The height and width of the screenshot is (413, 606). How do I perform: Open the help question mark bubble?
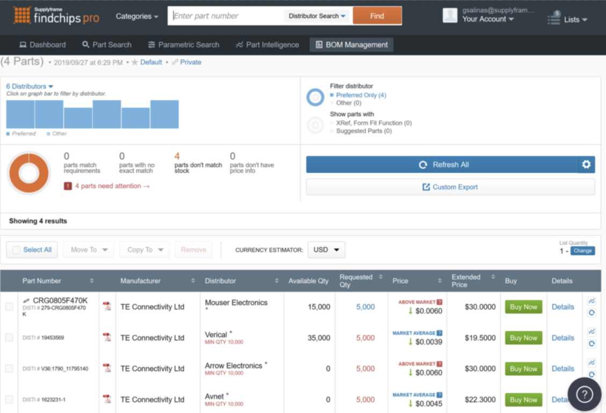click(x=585, y=394)
